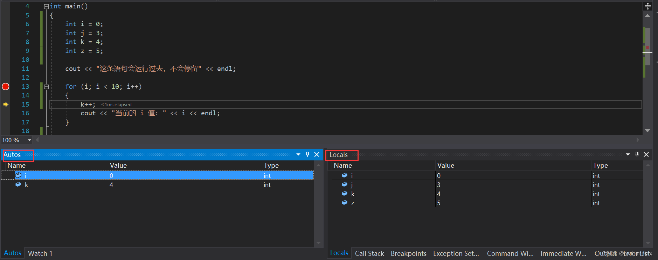Click line number 16 in the gutter

(26, 113)
